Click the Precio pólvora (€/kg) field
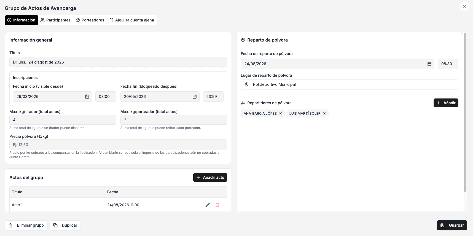 coord(118,144)
